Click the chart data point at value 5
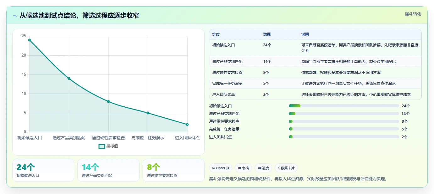The width and height of the screenshot is (434, 194). (148, 113)
